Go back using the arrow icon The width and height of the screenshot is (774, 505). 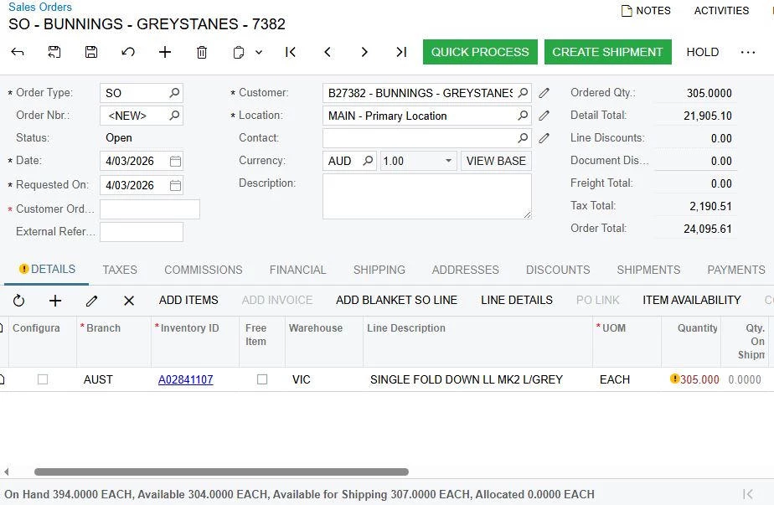click(18, 52)
